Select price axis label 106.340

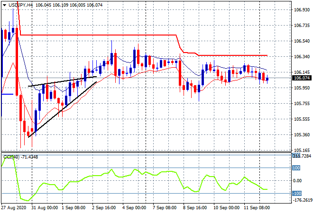coord(302,57)
